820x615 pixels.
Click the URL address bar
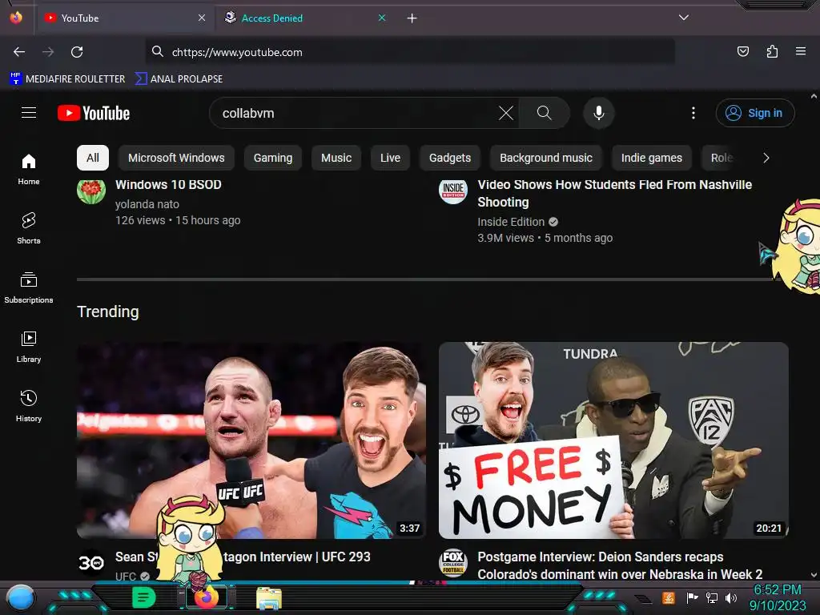point(410,52)
